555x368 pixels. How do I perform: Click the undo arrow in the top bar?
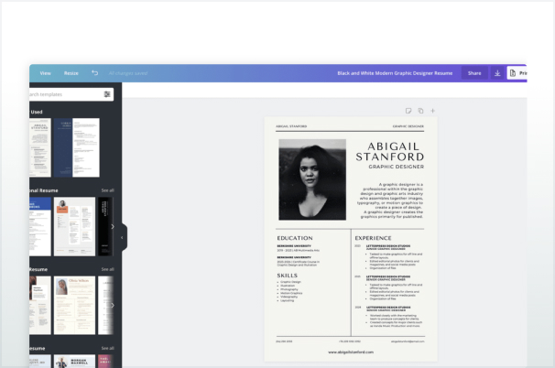[94, 72]
